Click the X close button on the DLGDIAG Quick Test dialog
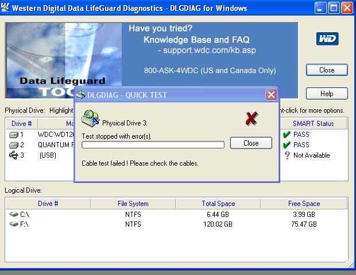 point(271,94)
